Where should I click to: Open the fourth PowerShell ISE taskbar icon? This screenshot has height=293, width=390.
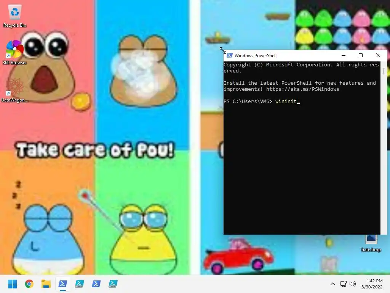point(113,284)
